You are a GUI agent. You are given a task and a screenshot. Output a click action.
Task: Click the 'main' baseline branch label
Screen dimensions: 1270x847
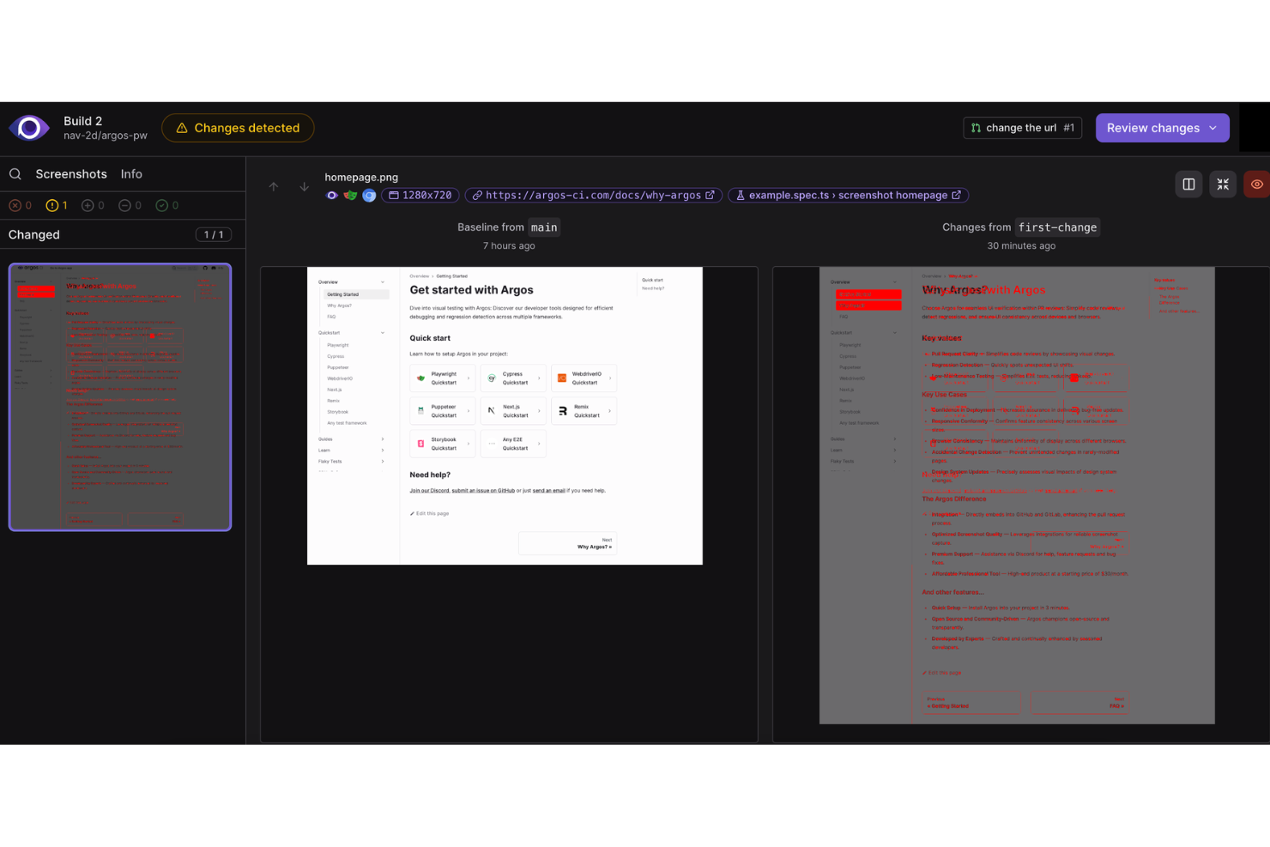coord(544,227)
